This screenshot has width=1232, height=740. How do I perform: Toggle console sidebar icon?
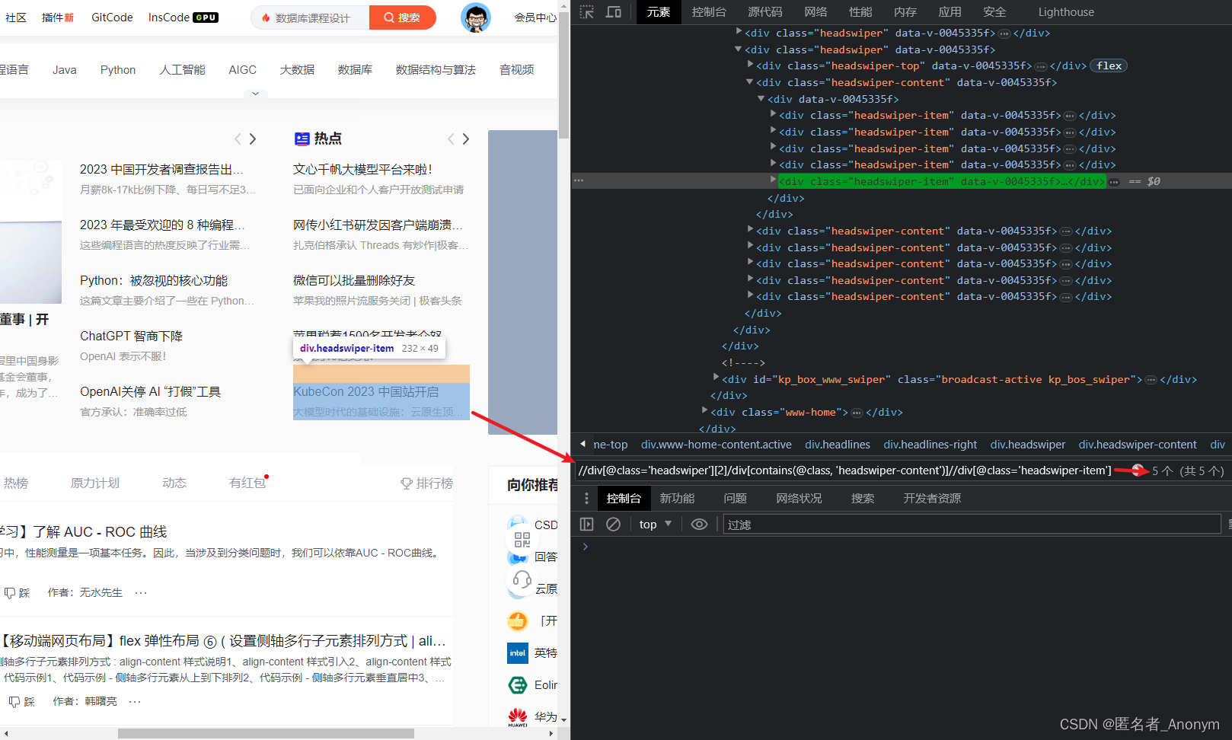(586, 525)
